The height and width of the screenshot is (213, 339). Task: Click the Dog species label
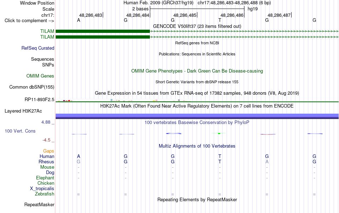(50, 173)
